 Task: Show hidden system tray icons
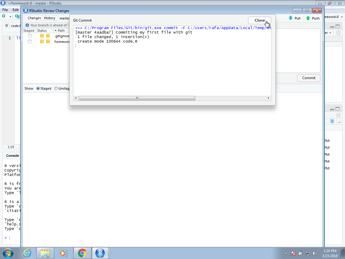286,254
